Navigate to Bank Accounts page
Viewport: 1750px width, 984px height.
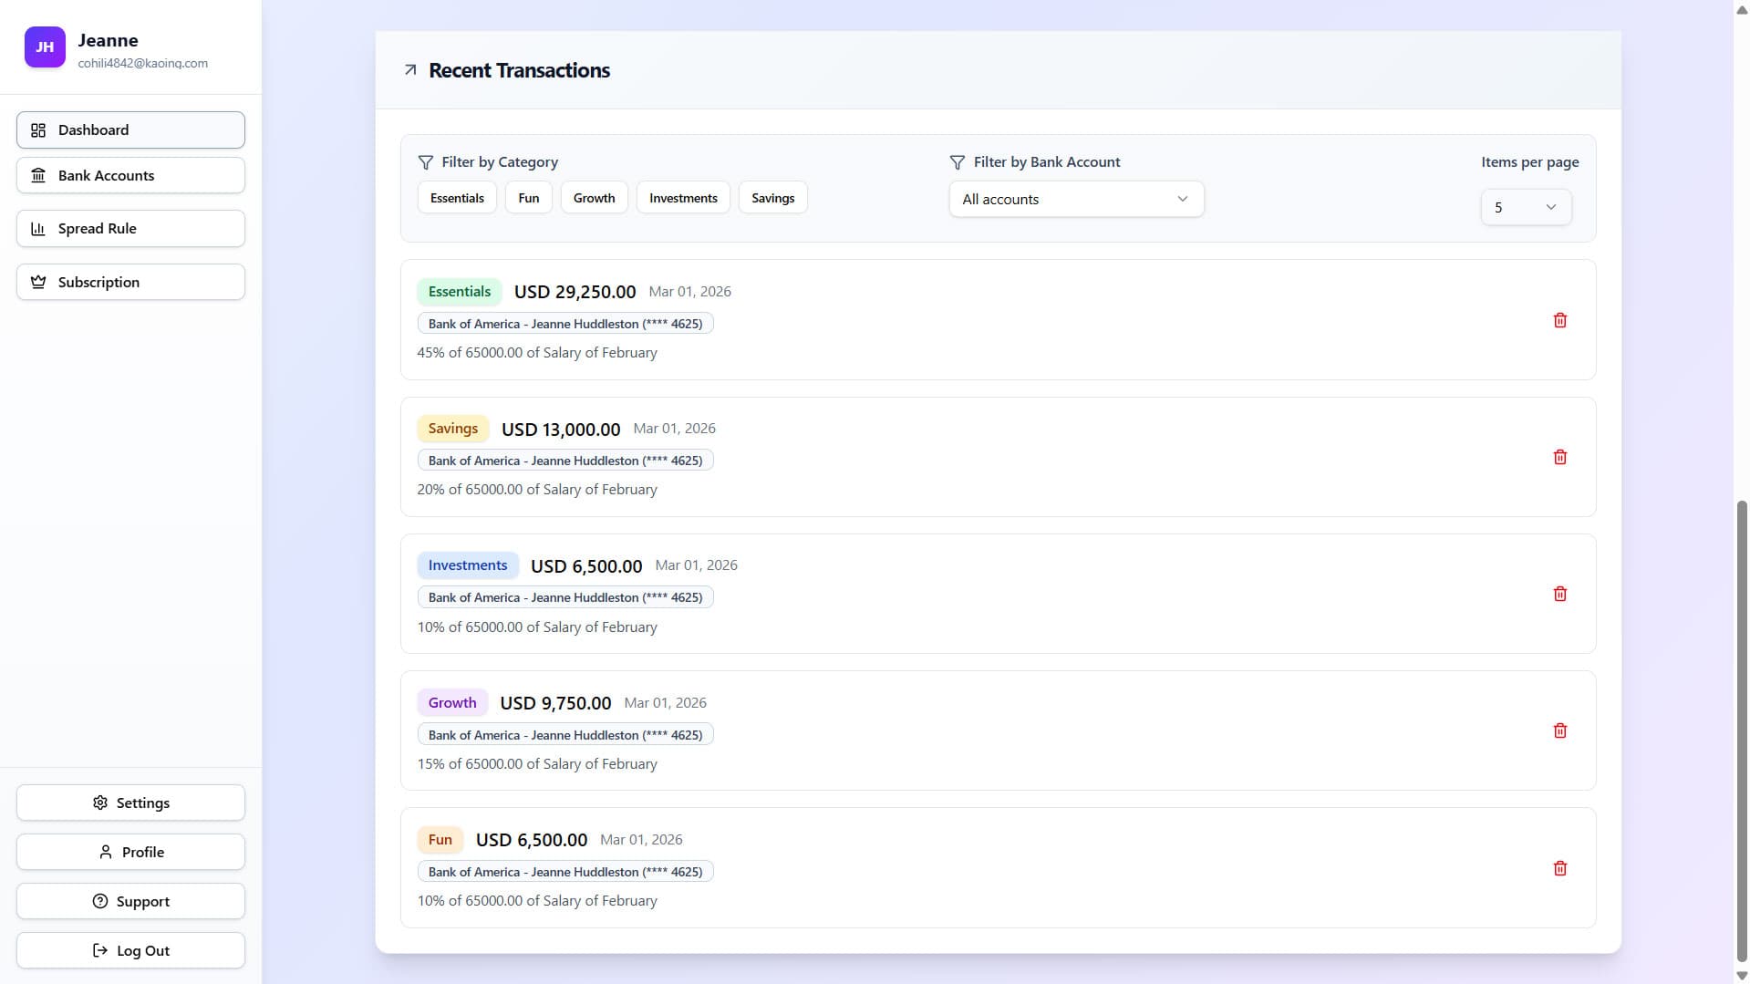[129, 175]
